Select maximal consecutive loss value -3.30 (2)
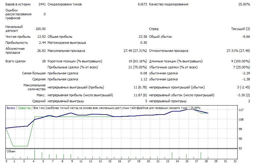The image size is (254, 164). point(243,95)
